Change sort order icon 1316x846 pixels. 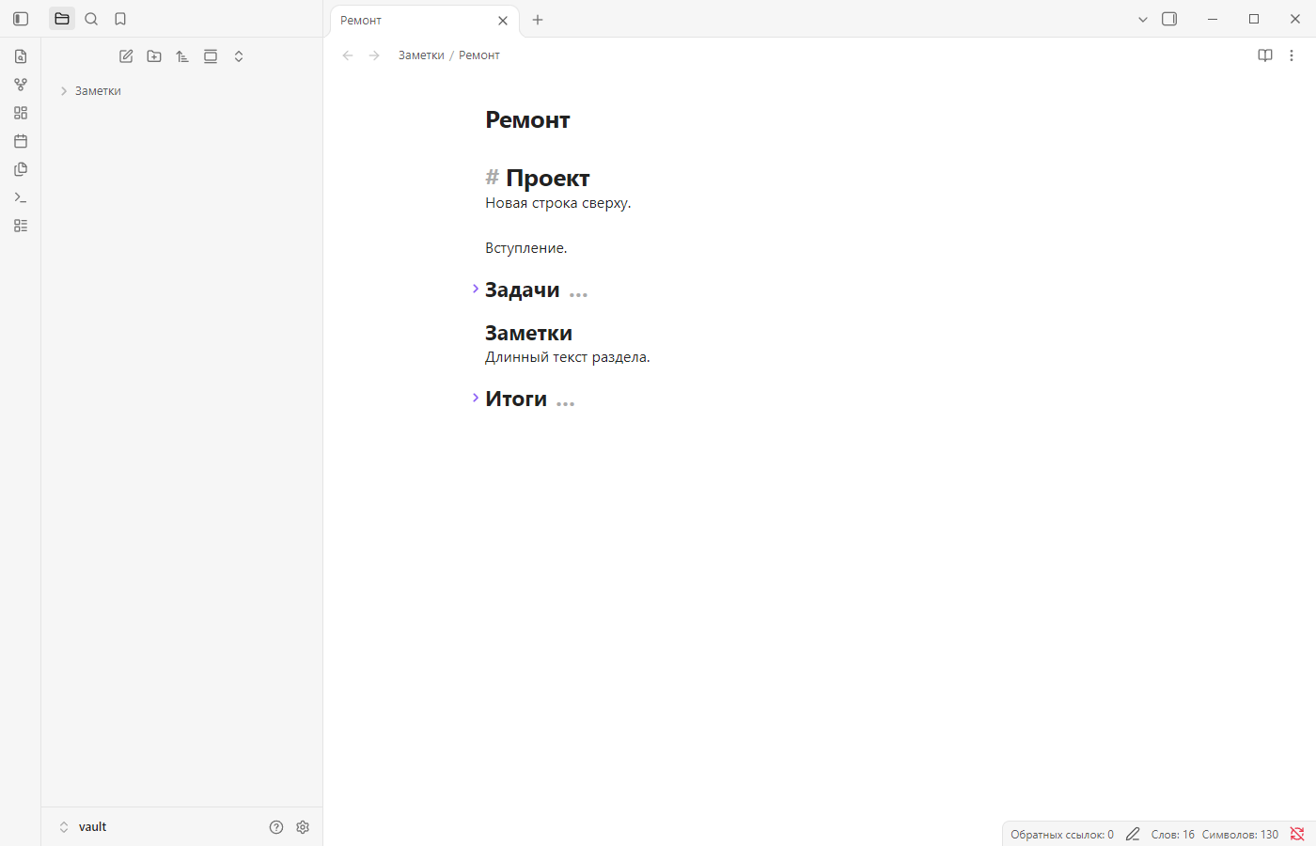182,56
